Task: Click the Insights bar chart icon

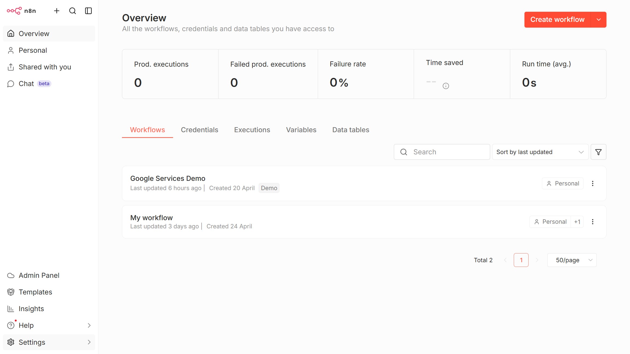Action: [x=11, y=309]
